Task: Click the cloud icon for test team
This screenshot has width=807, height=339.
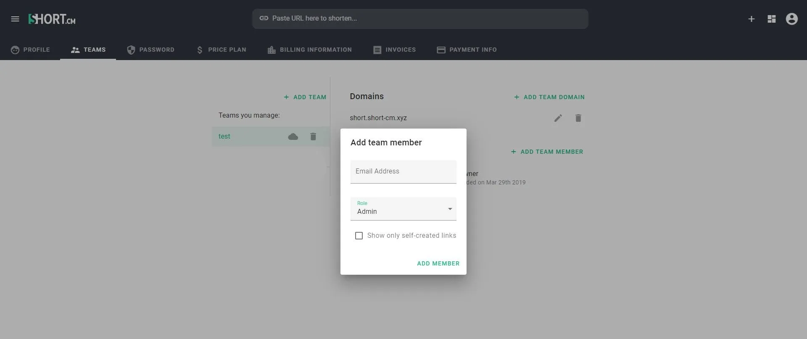Action: coord(293,137)
